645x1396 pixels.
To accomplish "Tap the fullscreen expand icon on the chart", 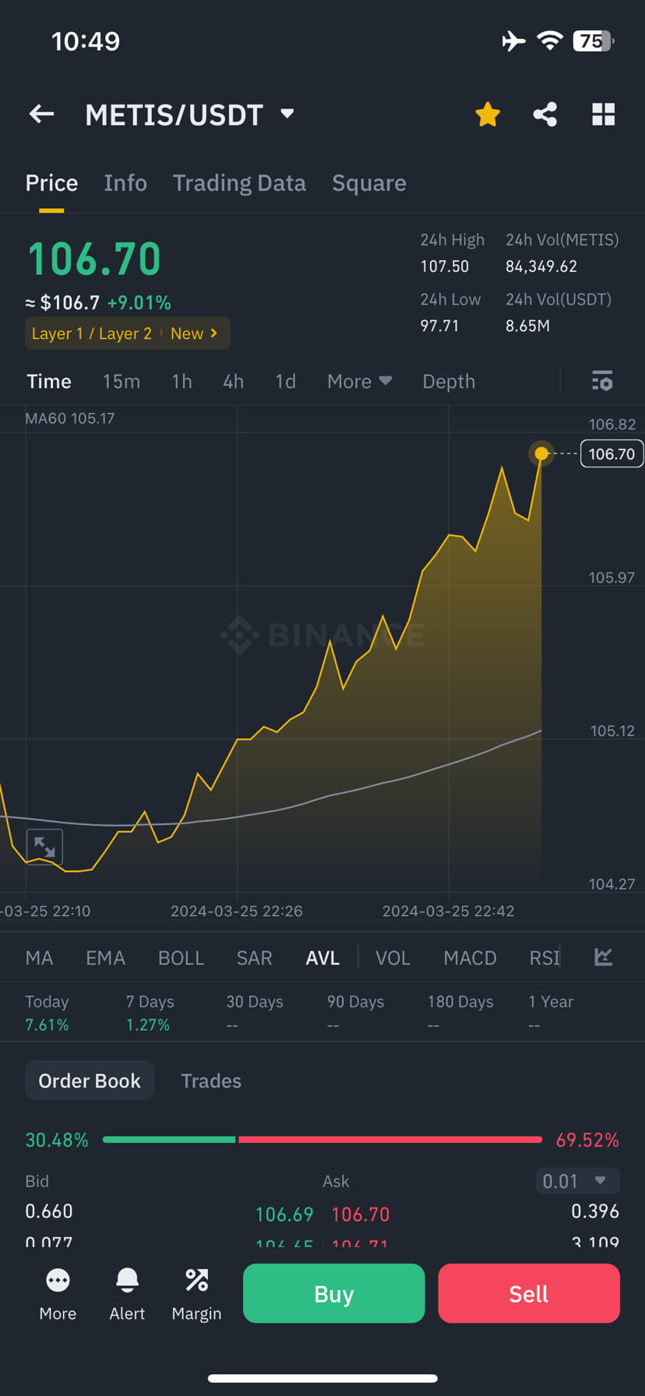I will (x=44, y=845).
